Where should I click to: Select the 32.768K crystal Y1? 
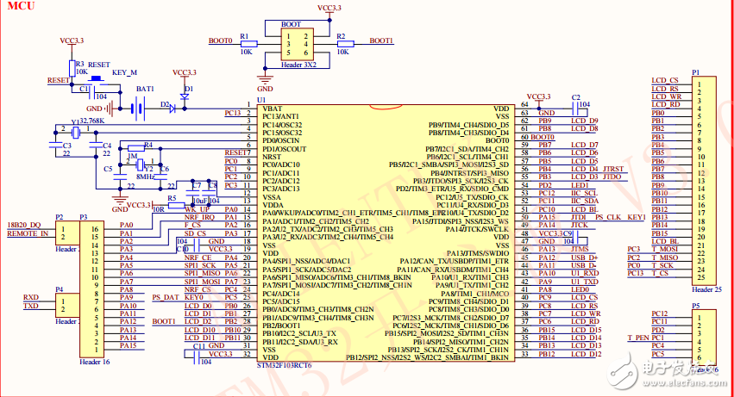click(76, 132)
